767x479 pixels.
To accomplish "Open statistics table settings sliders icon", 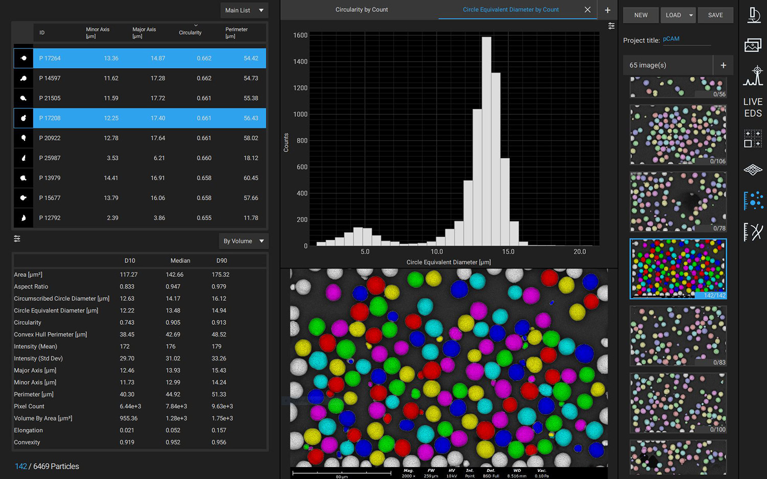I will point(17,238).
